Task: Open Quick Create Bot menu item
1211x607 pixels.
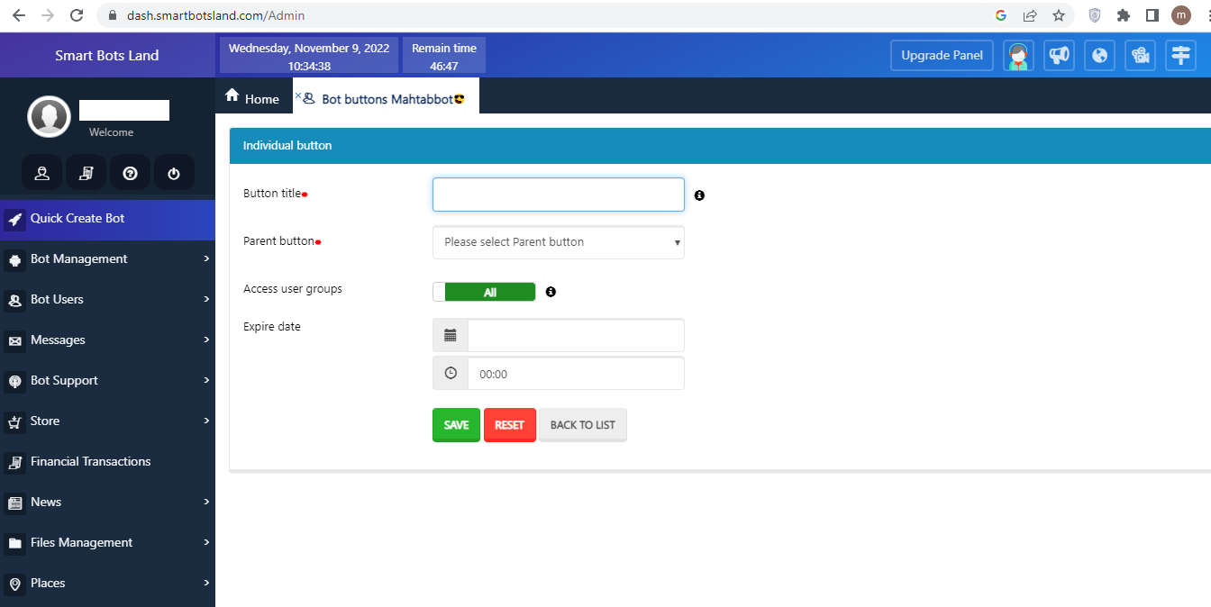Action: coord(107,219)
